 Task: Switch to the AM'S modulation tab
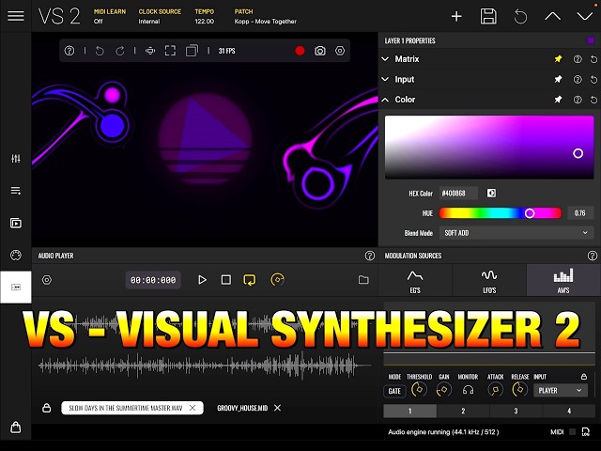[x=563, y=280]
